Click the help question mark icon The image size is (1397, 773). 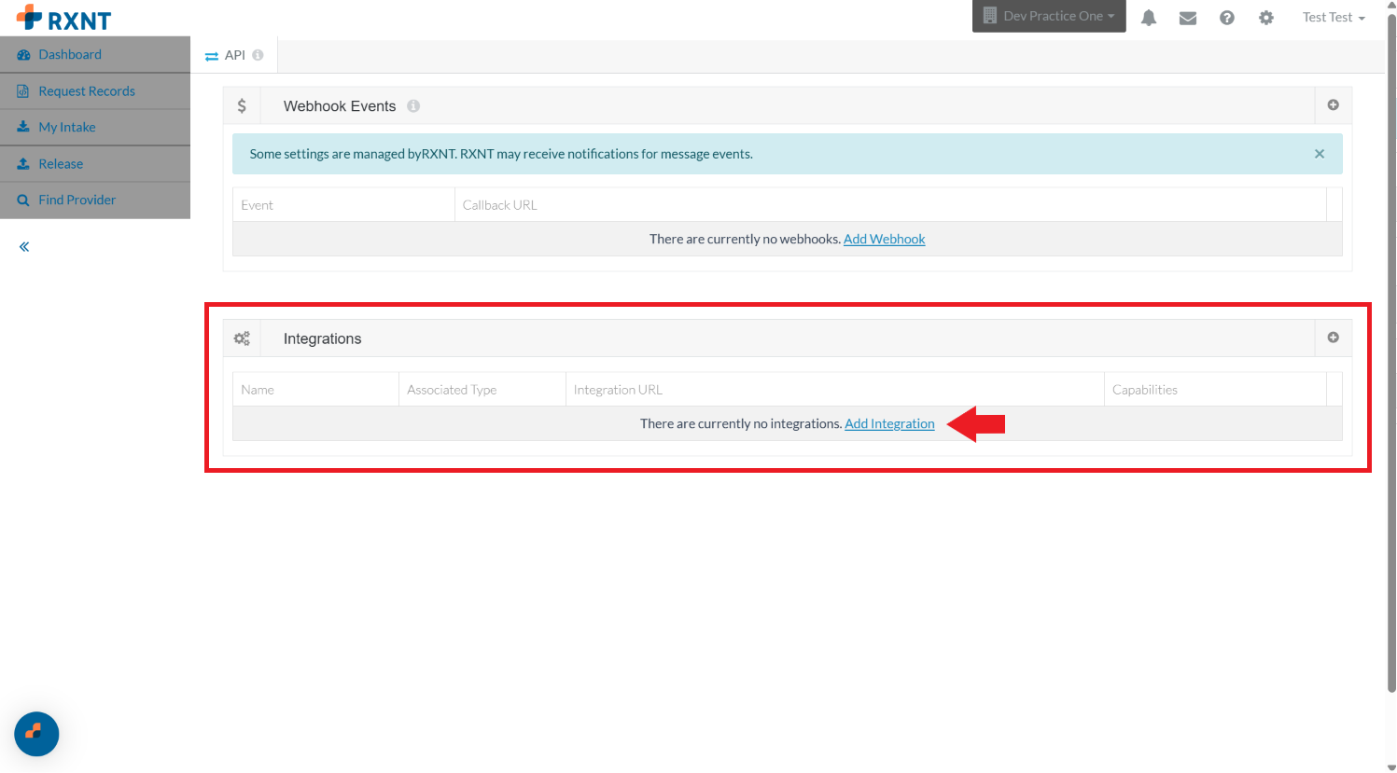(x=1227, y=18)
